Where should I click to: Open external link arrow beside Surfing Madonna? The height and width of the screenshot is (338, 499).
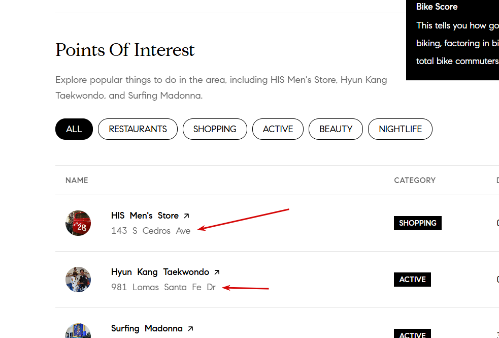(x=190, y=329)
